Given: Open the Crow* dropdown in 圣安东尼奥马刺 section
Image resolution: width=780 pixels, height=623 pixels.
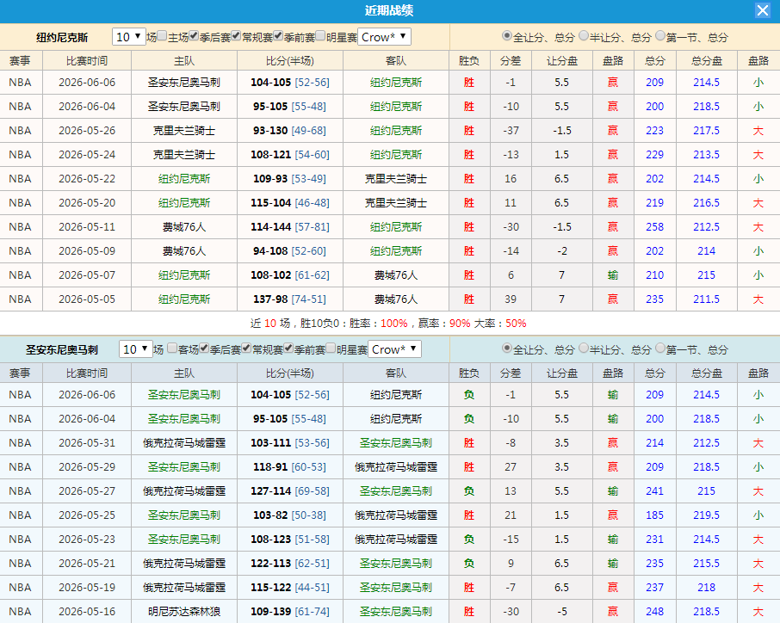Looking at the screenshot, I should (x=394, y=349).
